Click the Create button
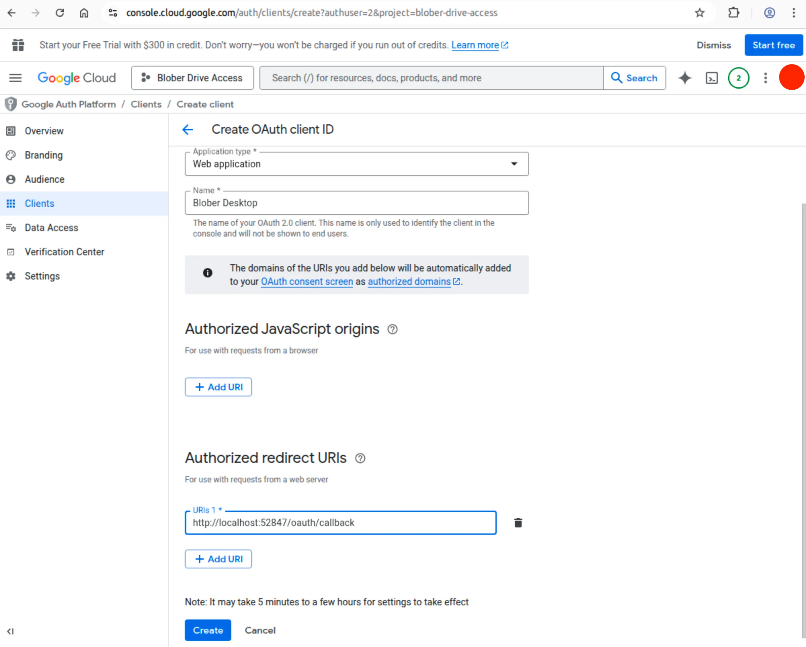 (208, 630)
